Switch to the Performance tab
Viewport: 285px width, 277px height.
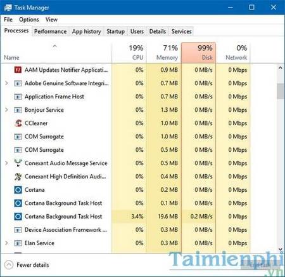[x=50, y=31]
